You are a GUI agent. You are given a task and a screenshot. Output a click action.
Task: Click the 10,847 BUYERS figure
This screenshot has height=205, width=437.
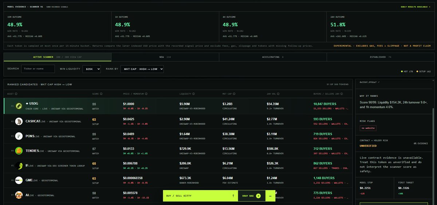pyautogui.click(x=324, y=104)
